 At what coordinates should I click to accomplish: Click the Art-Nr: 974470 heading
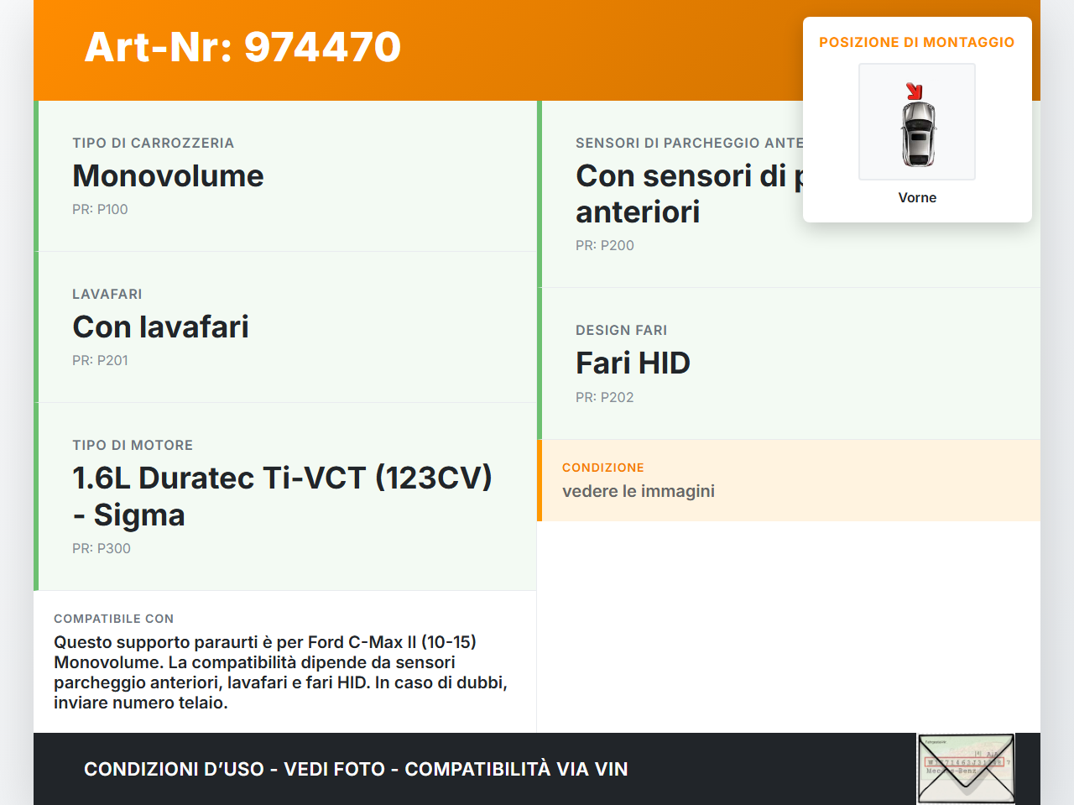pyautogui.click(x=242, y=48)
